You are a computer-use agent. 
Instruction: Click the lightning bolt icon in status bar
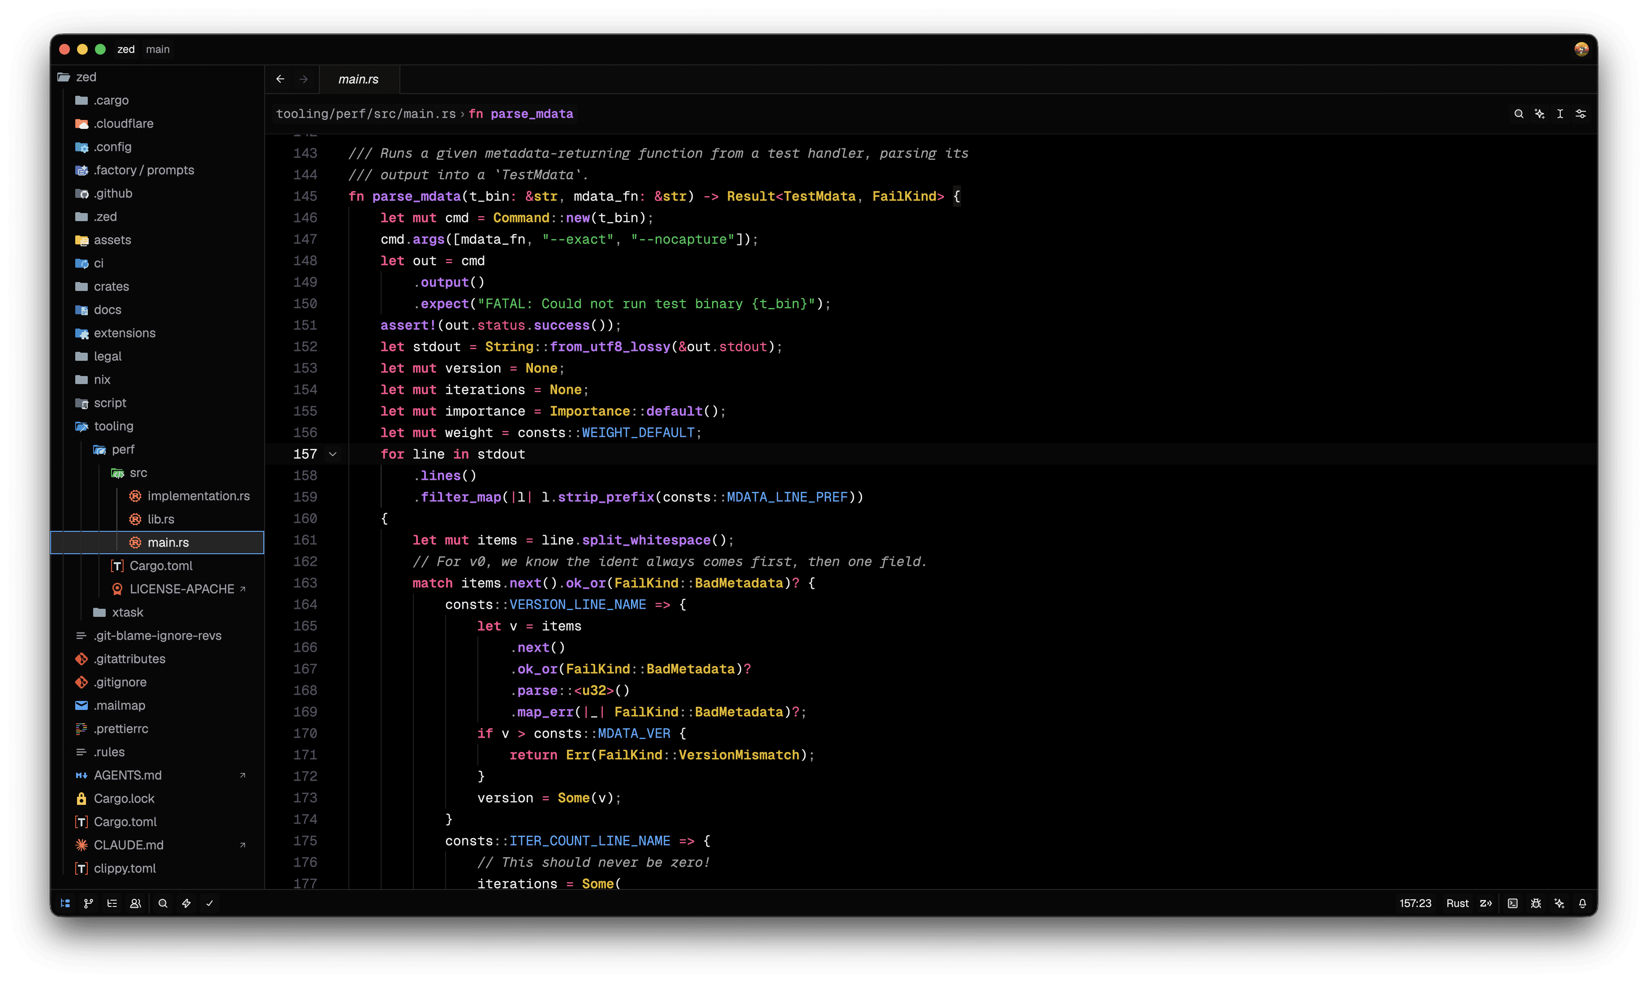(186, 903)
